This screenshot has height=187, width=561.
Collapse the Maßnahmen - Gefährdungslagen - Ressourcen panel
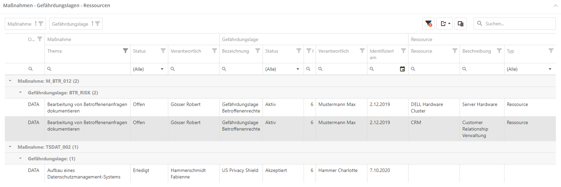click(x=555, y=6)
